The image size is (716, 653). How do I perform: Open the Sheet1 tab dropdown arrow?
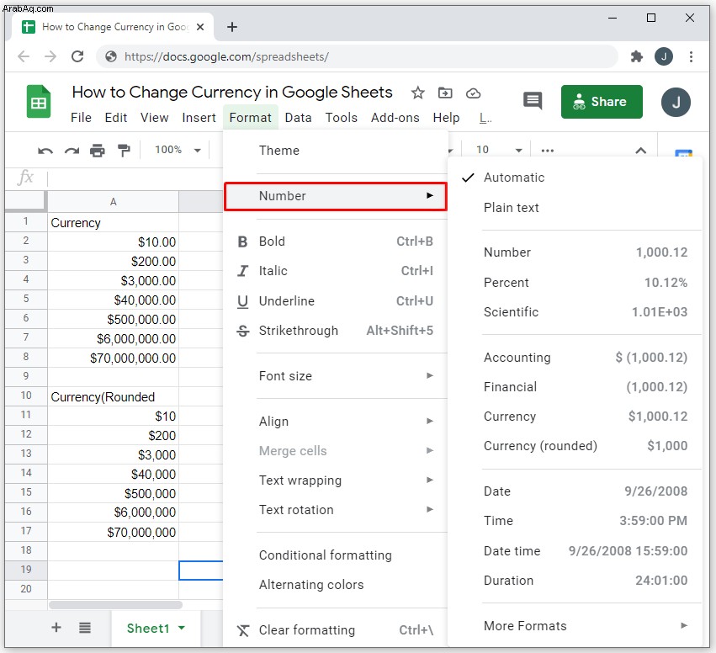(x=182, y=628)
